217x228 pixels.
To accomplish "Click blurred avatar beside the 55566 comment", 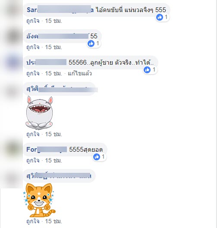I will [x=13, y=62].
